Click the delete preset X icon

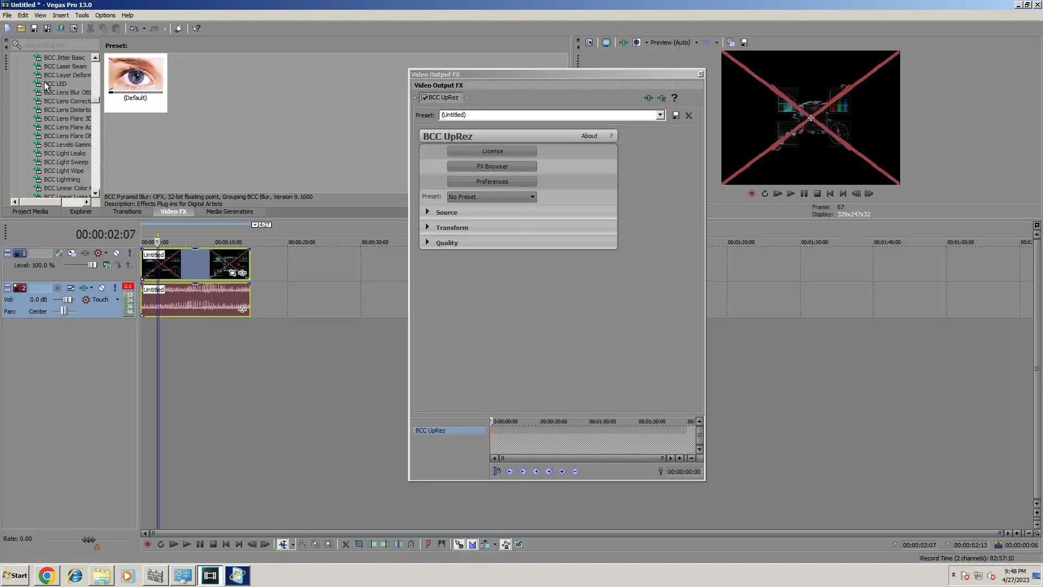click(689, 115)
